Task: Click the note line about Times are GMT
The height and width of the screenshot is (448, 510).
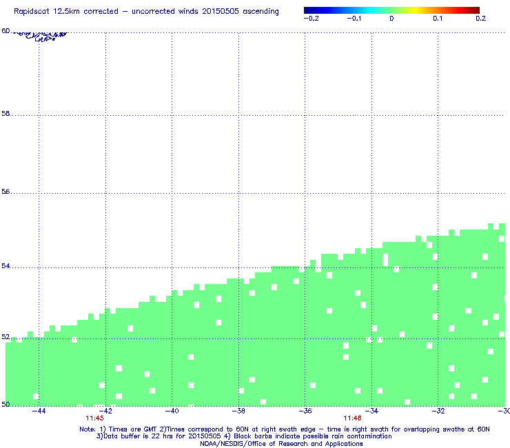Action: click(x=285, y=429)
